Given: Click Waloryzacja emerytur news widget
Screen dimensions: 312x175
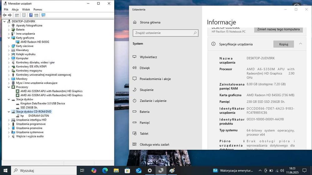Looking at the screenshot, I should tap(233, 170).
